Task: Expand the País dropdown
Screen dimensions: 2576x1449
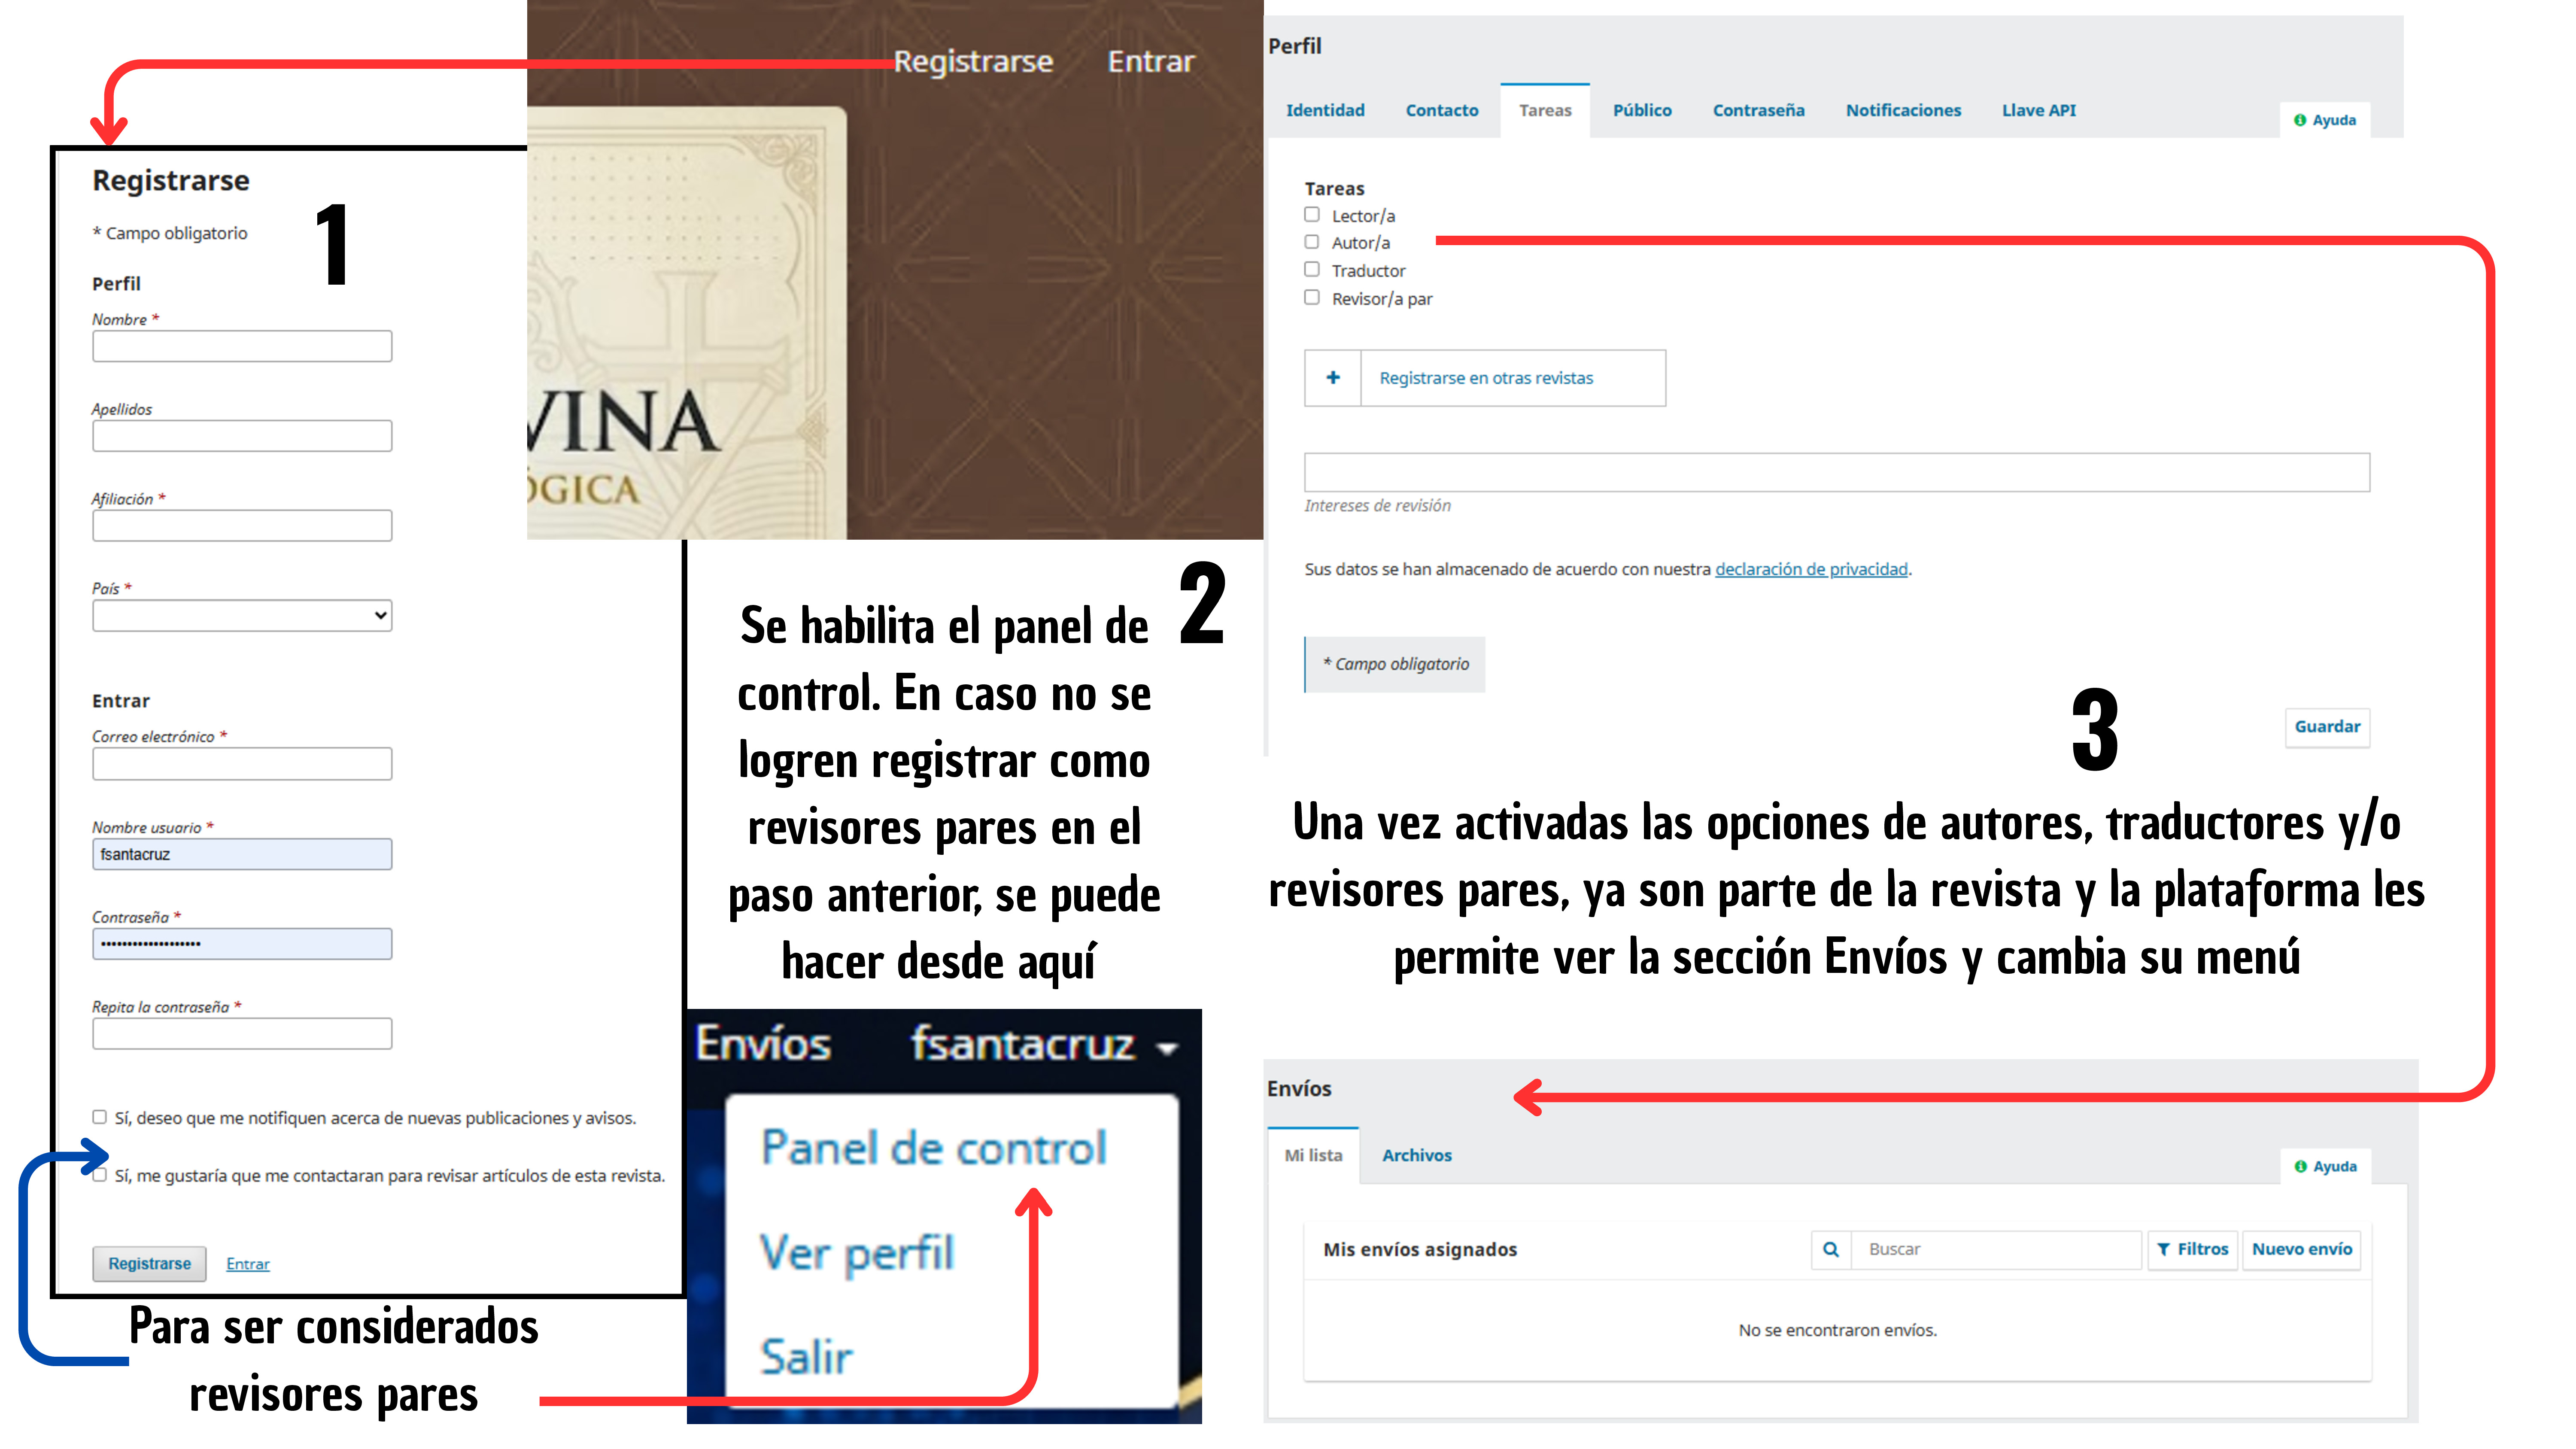Action: click(242, 615)
